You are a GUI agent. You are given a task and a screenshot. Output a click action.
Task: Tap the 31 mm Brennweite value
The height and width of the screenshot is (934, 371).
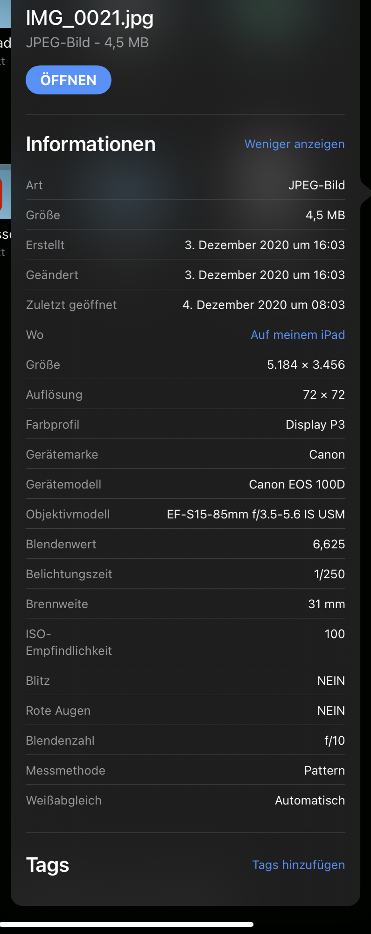click(326, 604)
